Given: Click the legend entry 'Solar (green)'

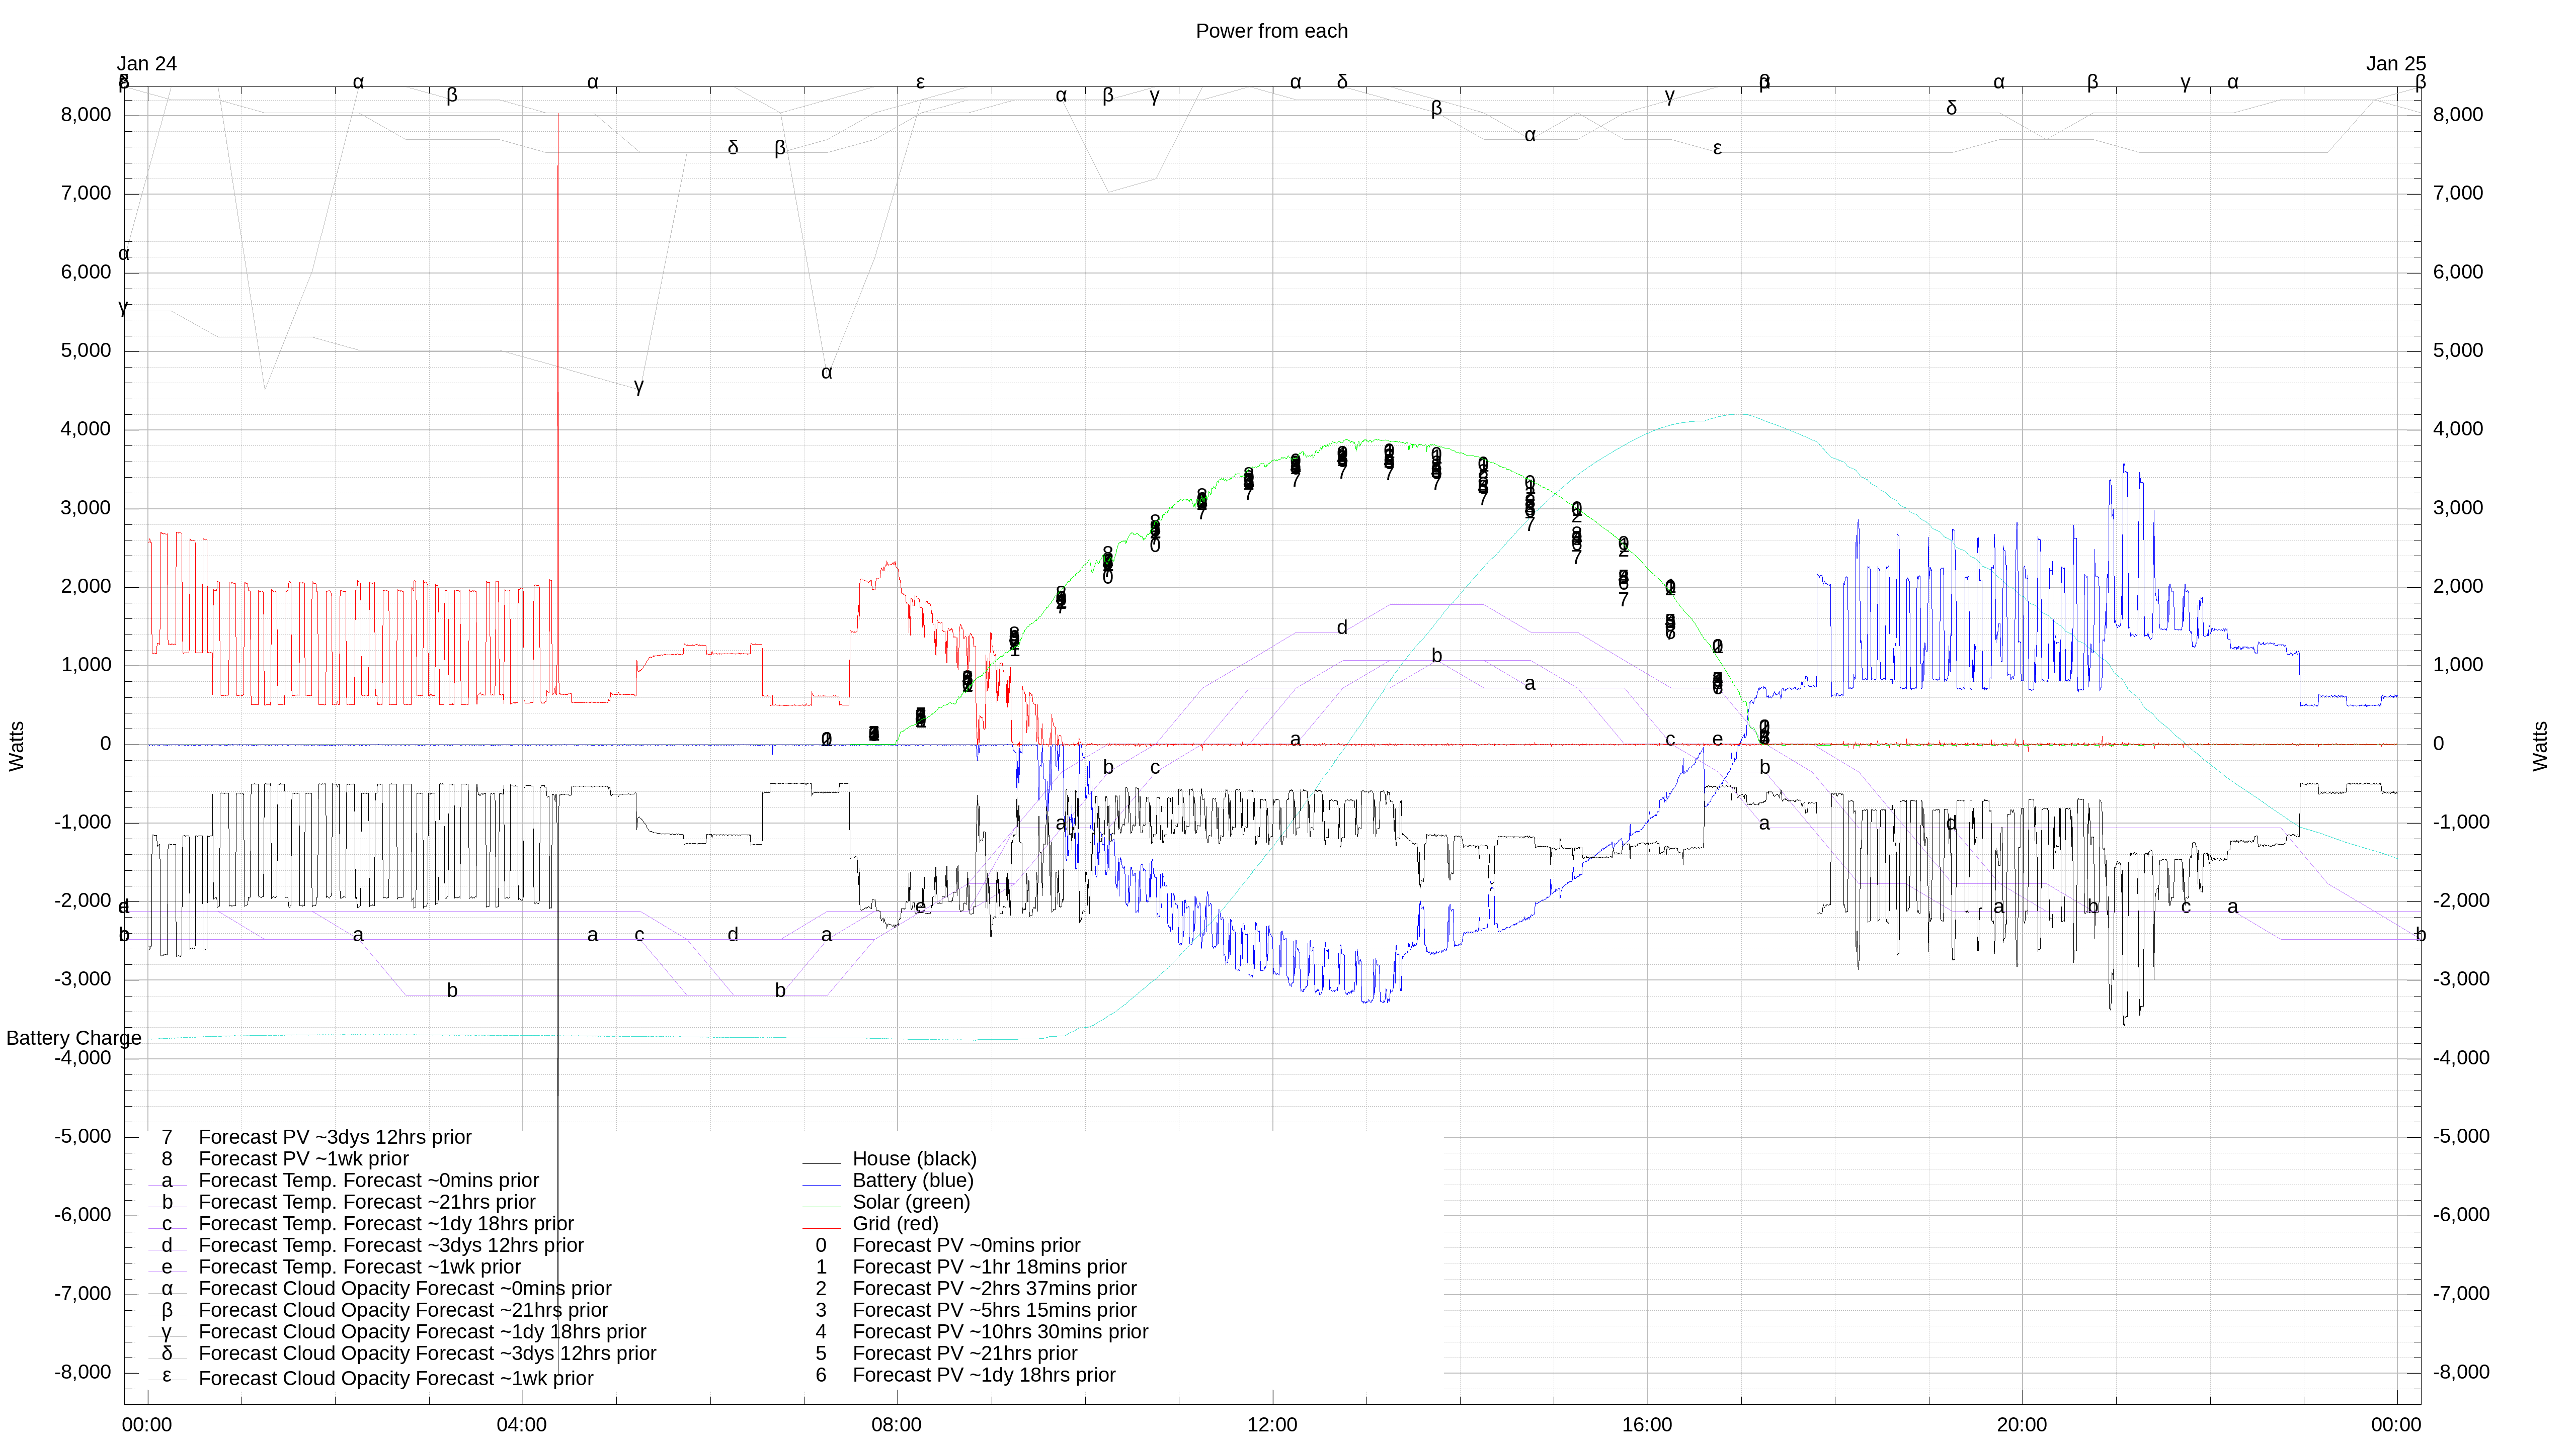Looking at the screenshot, I should pyautogui.click(x=911, y=1202).
